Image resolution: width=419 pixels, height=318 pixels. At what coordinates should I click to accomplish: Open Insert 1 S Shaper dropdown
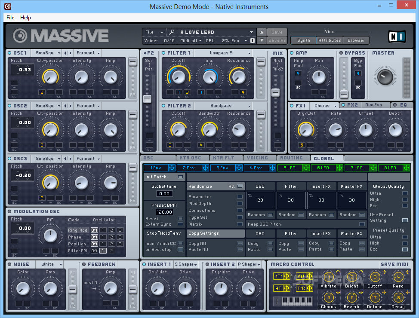tap(186, 264)
